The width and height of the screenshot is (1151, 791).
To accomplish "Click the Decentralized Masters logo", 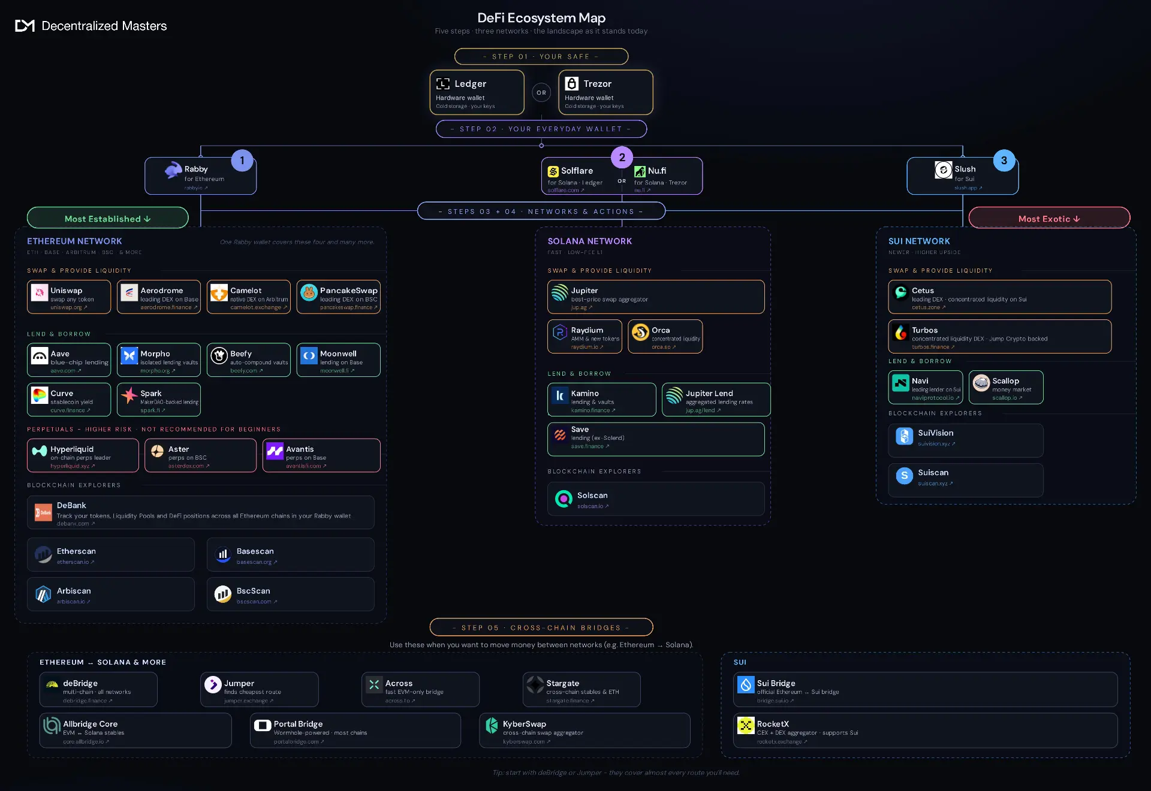I will (91, 26).
